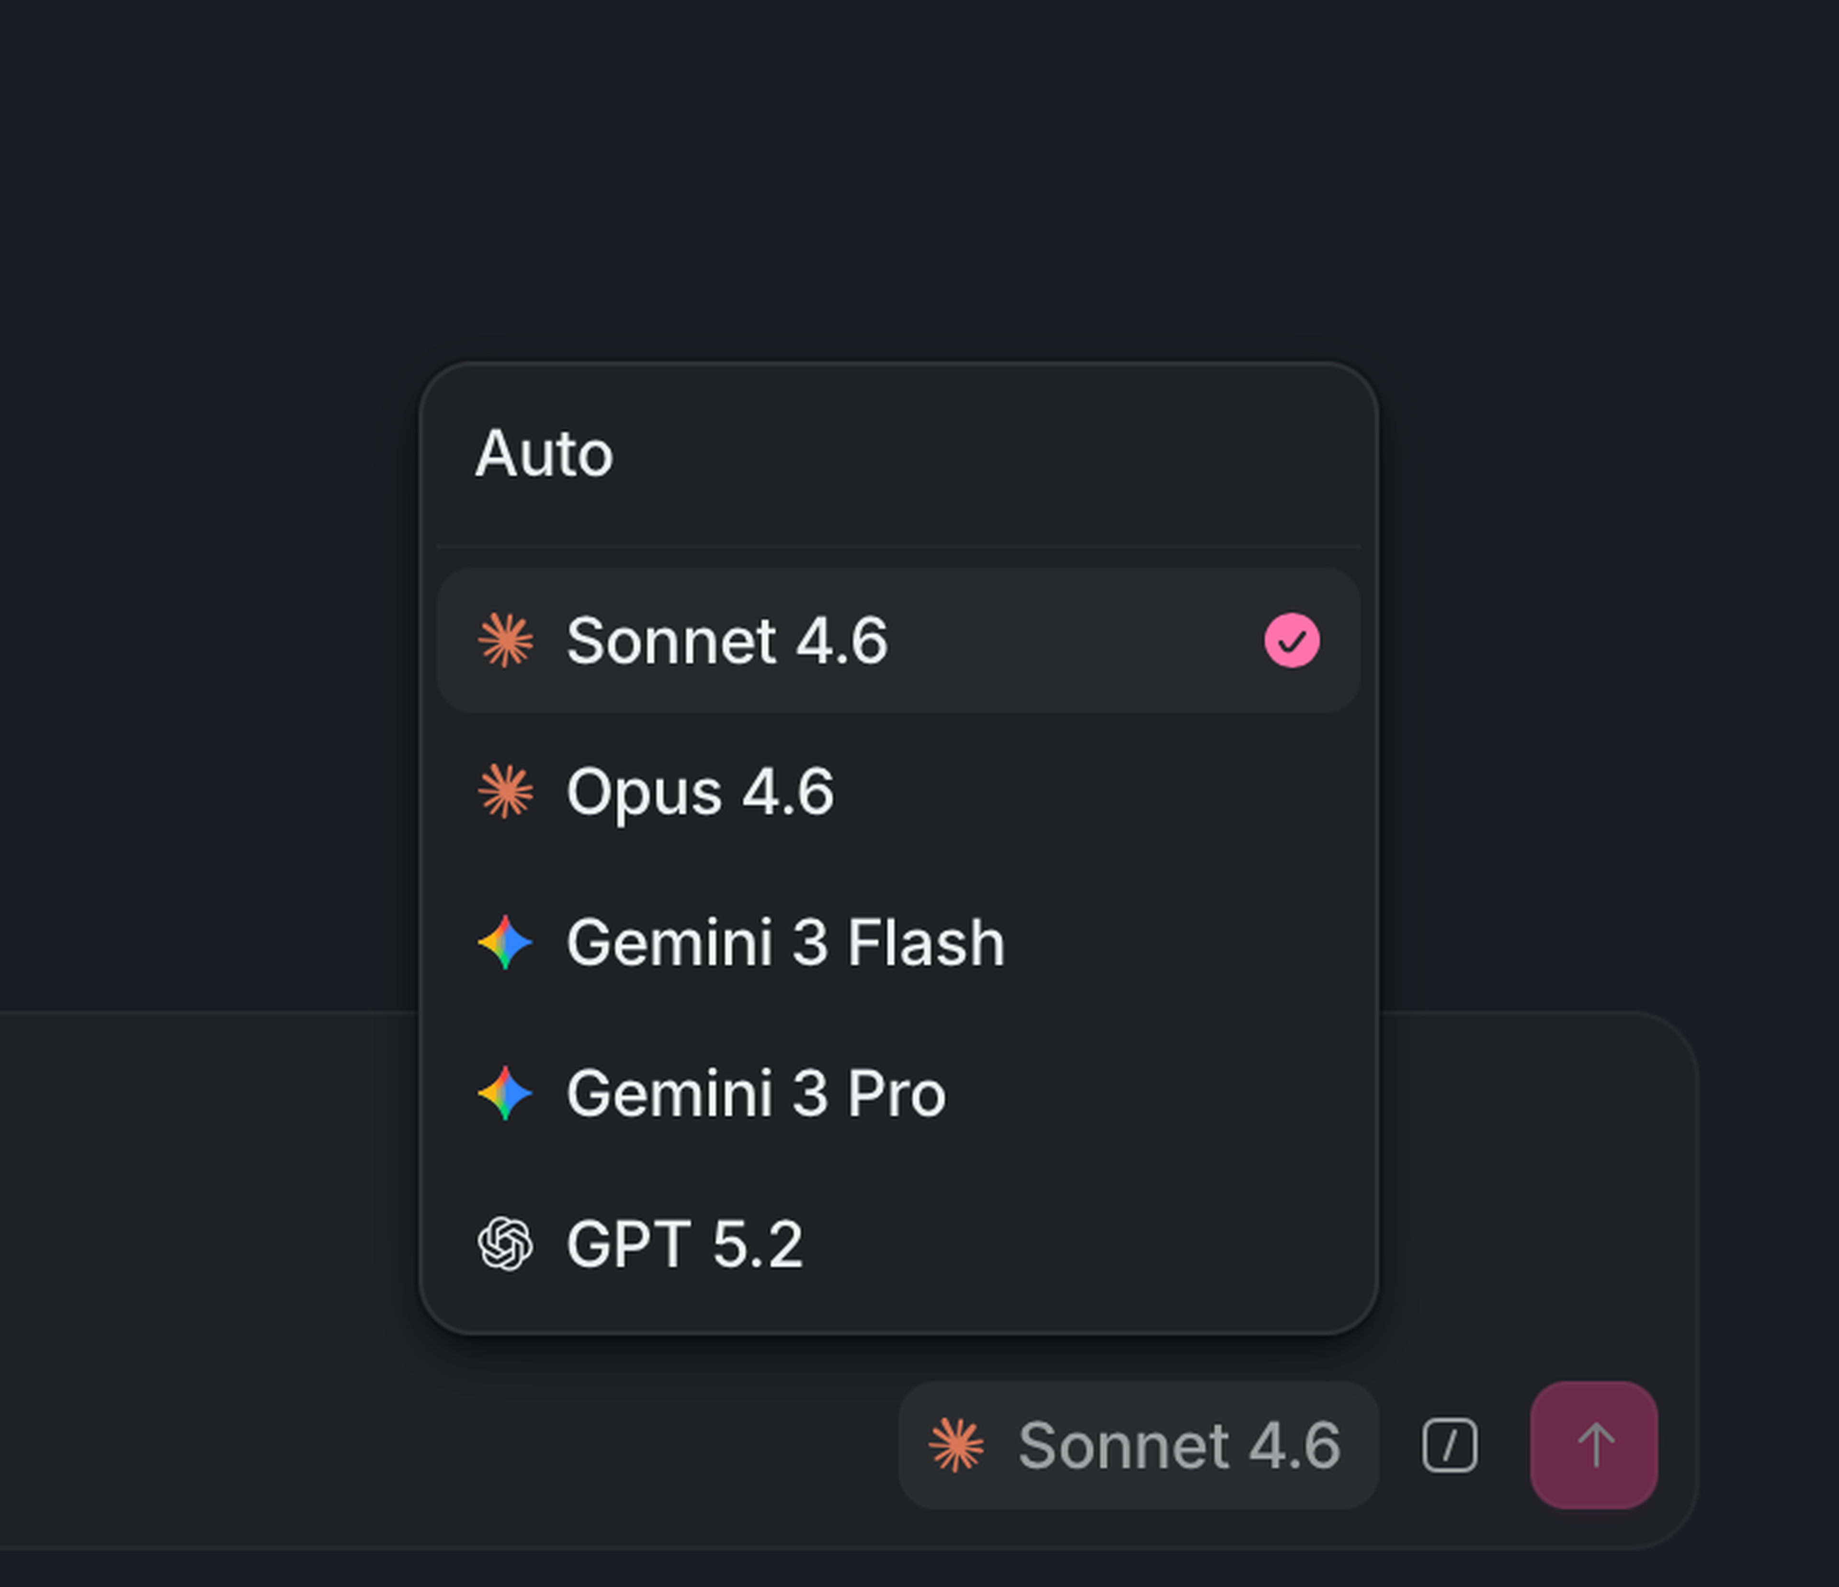Choose the Auto model option
The height and width of the screenshot is (1587, 1839).
544,454
